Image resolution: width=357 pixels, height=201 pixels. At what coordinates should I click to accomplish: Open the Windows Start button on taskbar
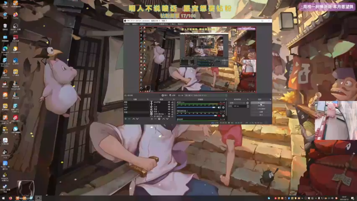3,198
